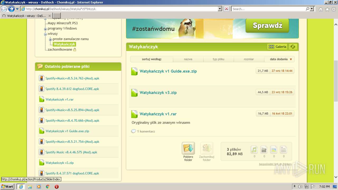The height and width of the screenshot is (190, 338).
Task: Click the archive icon of Watykańczyk v3.zip in folder list
Action: click(x=134, y=93)
